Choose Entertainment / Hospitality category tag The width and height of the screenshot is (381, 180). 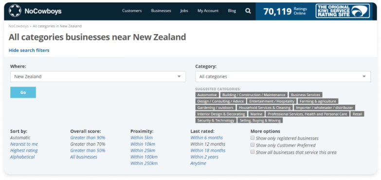[x=272, y=101]
